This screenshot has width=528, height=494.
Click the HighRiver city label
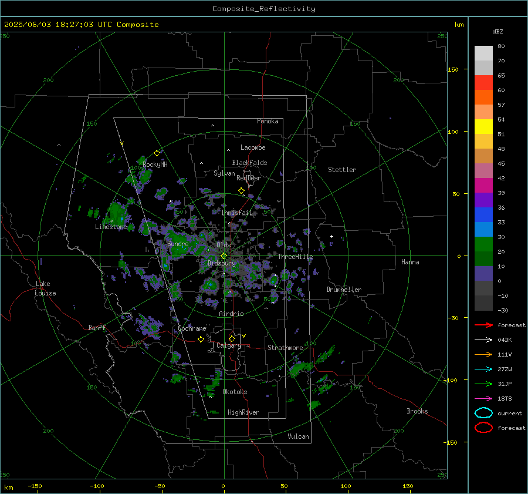pyautogui.click(x=243, y=412)
